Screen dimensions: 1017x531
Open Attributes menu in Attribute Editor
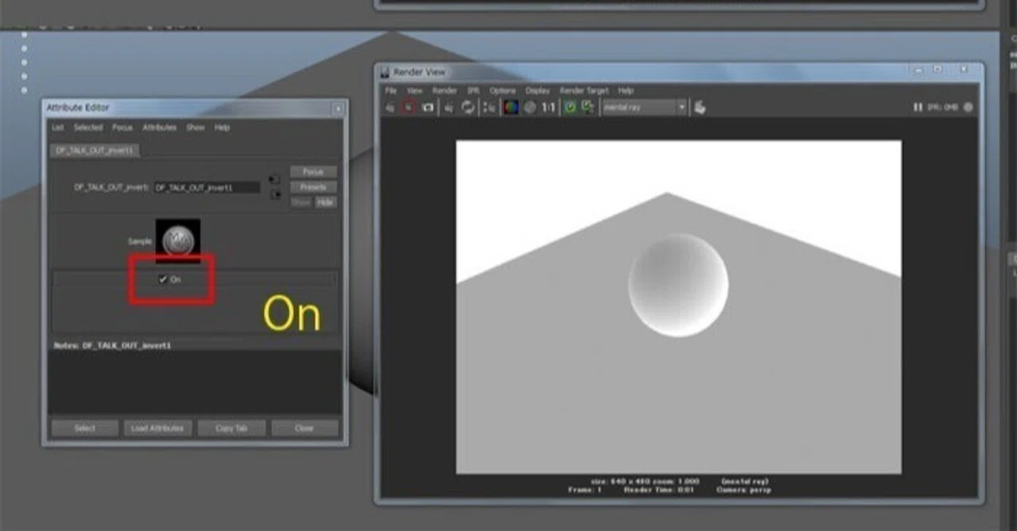click(x=160, y=127)
